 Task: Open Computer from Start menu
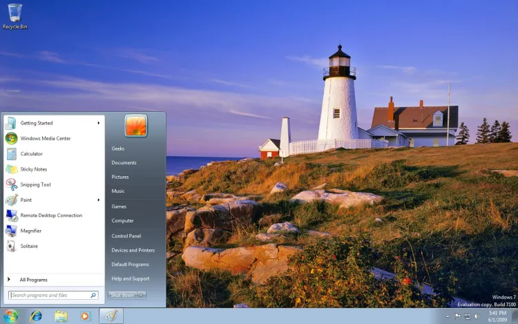(x=122, y=220)
